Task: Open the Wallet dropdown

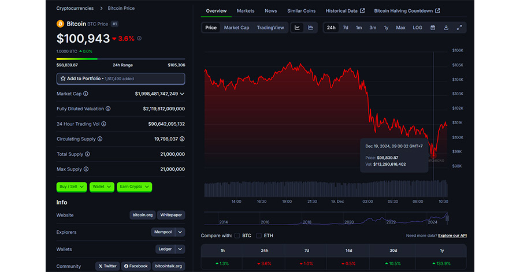Action: tap(102, 187)
